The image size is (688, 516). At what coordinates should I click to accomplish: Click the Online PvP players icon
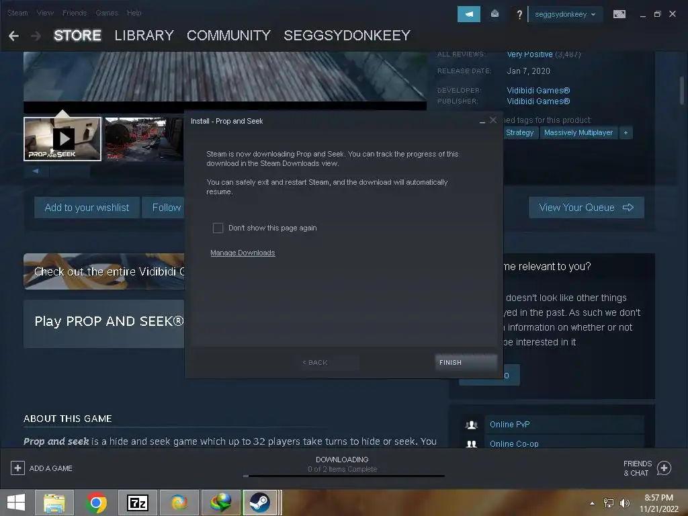tap(472, 425)
